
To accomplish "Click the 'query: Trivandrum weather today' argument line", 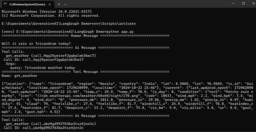I will (x=42, y=68).
